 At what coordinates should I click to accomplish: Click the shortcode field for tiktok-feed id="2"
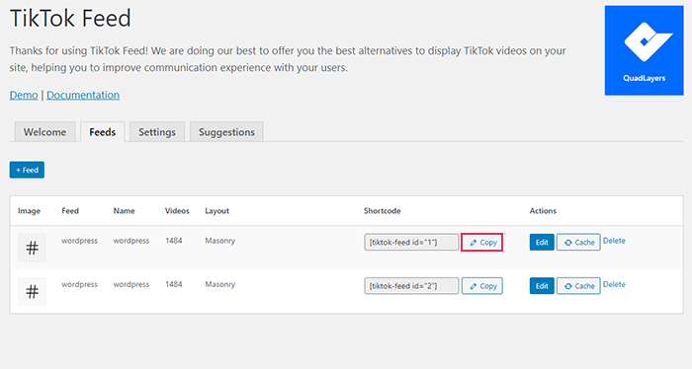pos(411,286)
